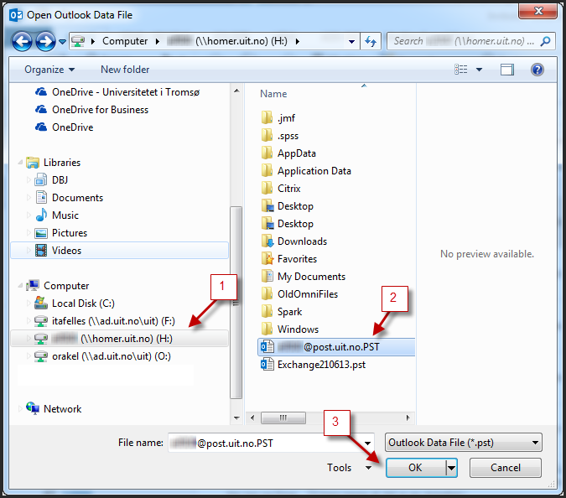566x498 pixels.
Task: Click New folder in the toolbar
Action: [x=125, y=70]
